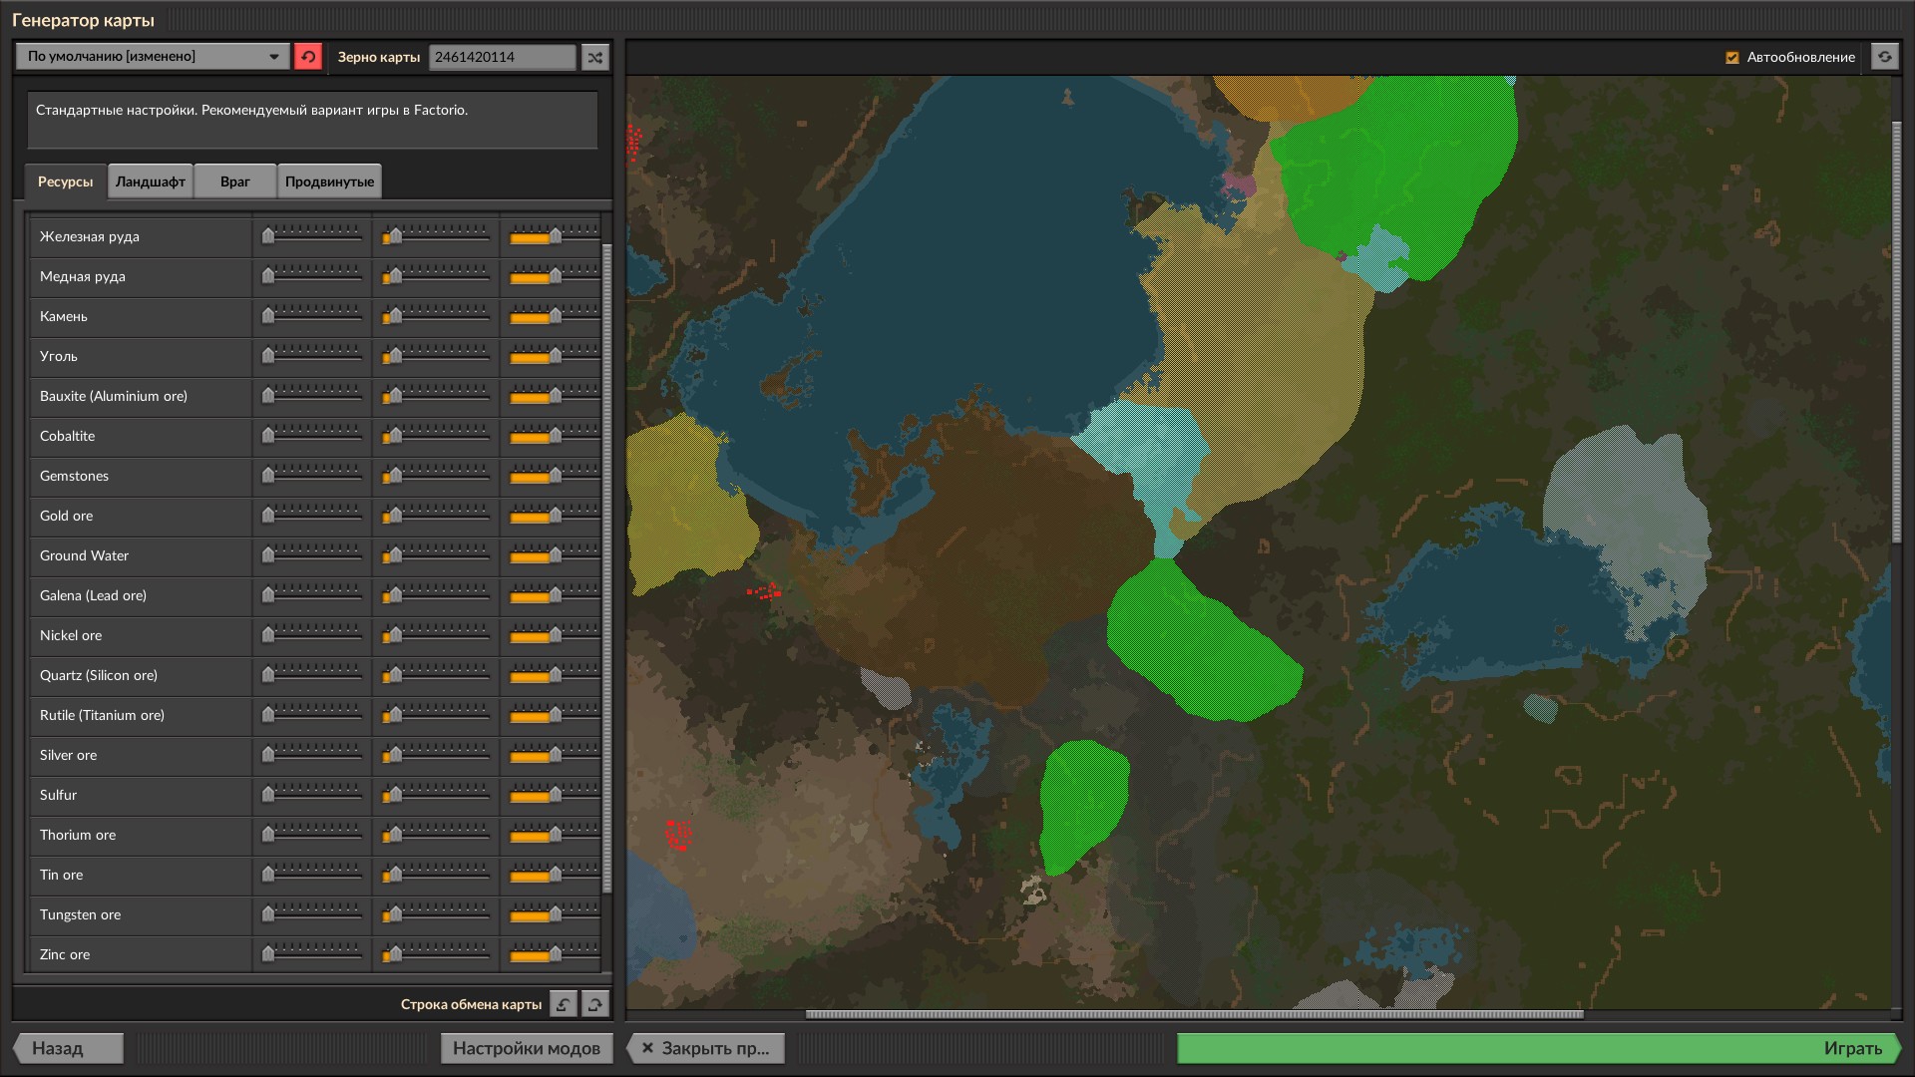Click the Thorium ore label
1915x1077 pixels.
(x=78, y=835)
